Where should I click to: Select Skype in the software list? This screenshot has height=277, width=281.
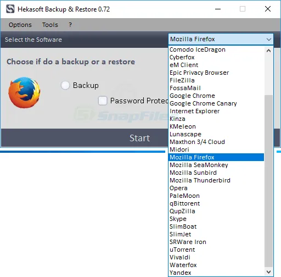click(216, 219)
